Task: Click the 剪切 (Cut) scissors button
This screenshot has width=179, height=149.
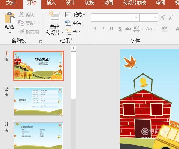Action: coord(27,14)
